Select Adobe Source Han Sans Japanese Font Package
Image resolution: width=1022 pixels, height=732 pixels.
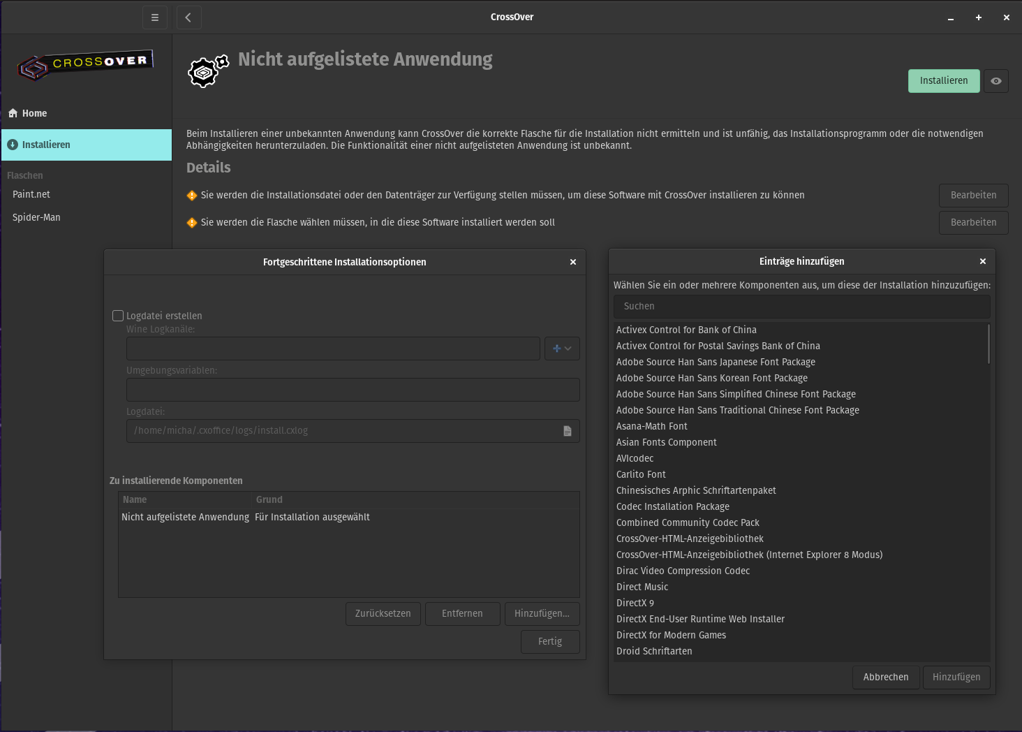click(x=800, y=363)
